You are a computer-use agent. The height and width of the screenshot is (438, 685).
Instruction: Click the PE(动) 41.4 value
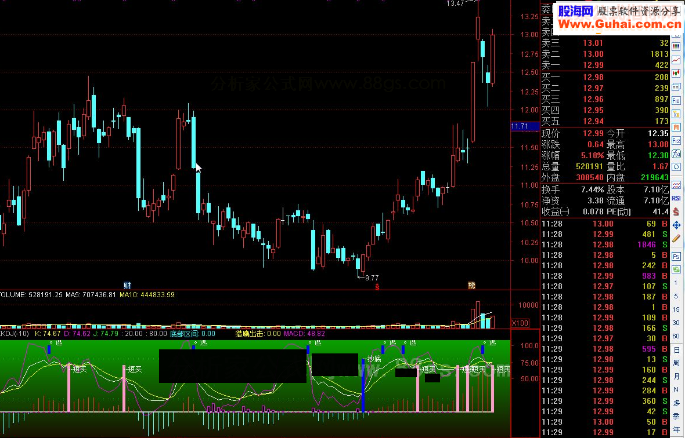coord(661,212)
